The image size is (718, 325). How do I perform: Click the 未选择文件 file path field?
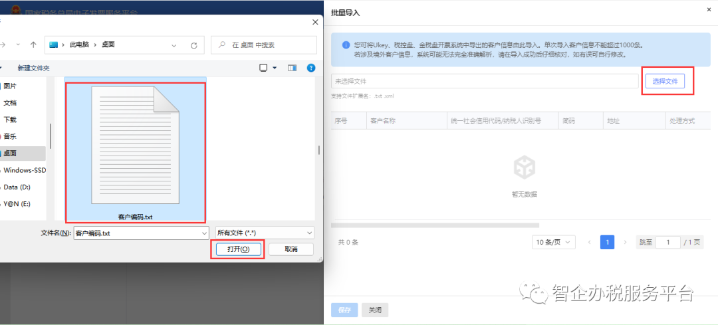485,81
